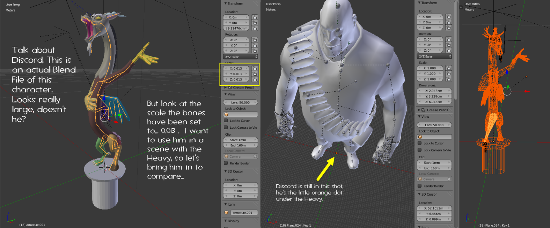
Task: Enable Render Border in Armature.001 panel
Action: (x=226, y=163)
